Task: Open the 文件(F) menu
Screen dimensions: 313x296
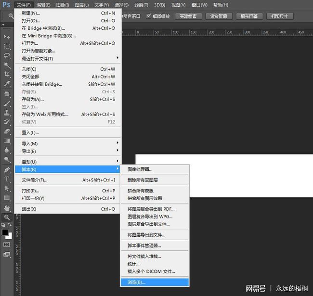Action: click(x=24, y=5)
